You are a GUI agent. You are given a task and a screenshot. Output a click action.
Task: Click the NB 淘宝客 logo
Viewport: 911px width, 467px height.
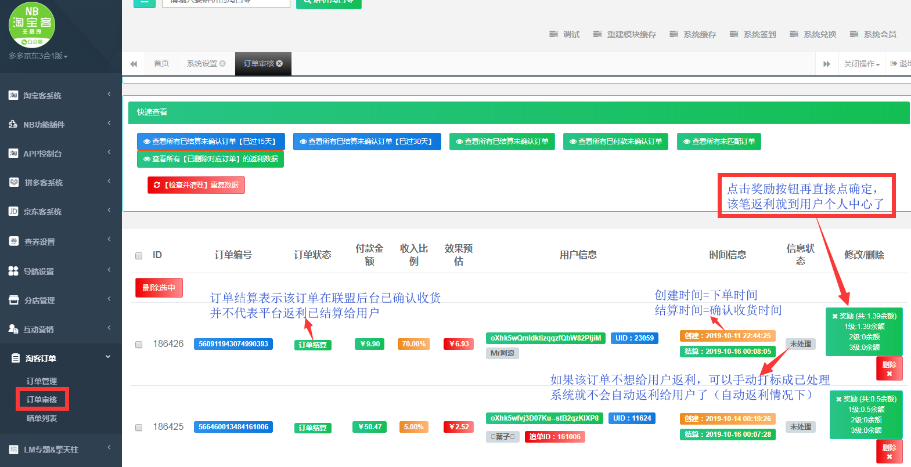[32, 25]
